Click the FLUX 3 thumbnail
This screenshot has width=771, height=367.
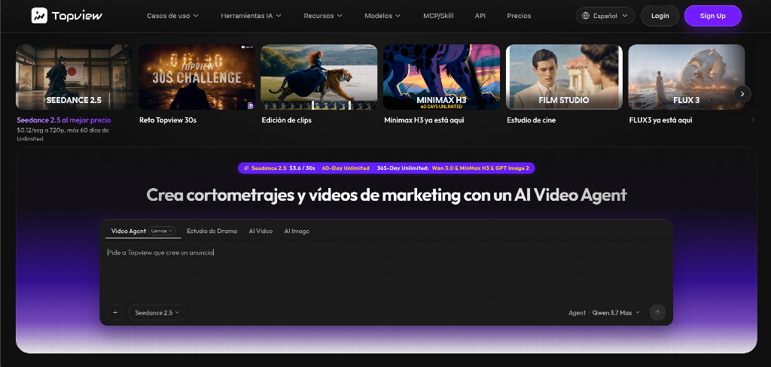click(687, 77)
